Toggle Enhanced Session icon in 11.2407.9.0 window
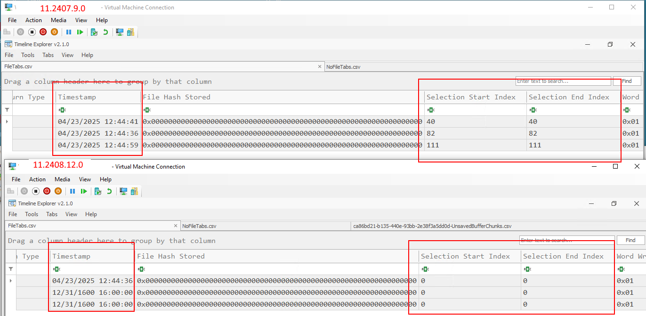The image size is (646, 316). 120,32
